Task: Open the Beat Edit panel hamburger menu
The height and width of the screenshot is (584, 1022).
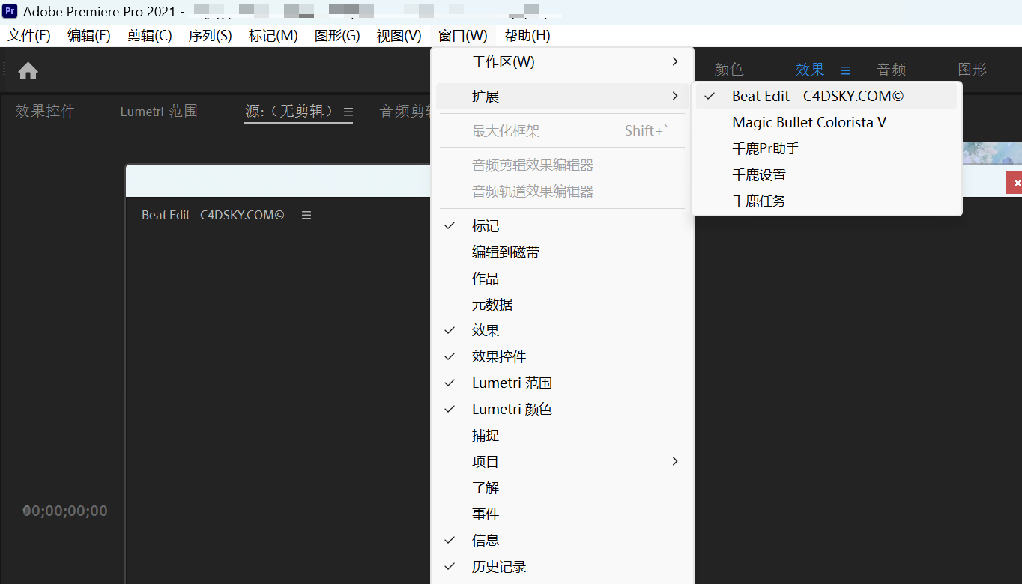Action: click(306, 215)
